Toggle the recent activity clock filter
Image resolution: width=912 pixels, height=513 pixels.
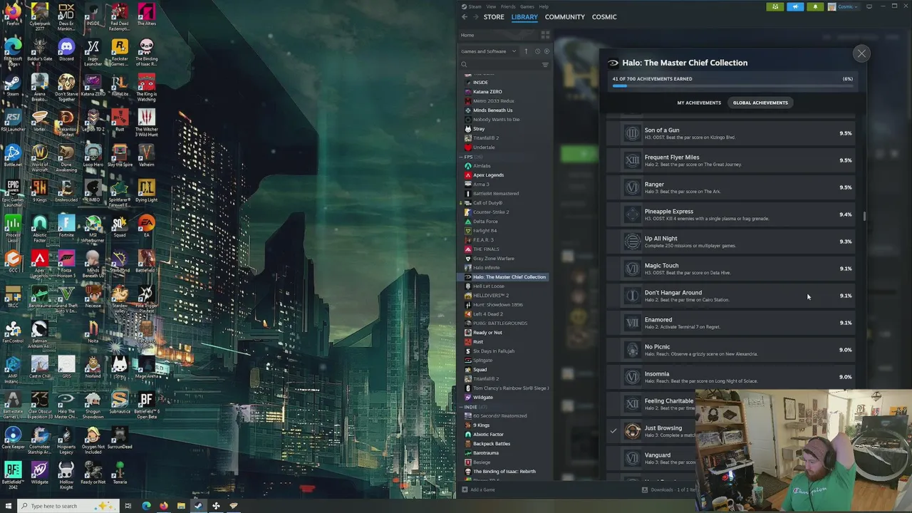[x=537, y=51]
